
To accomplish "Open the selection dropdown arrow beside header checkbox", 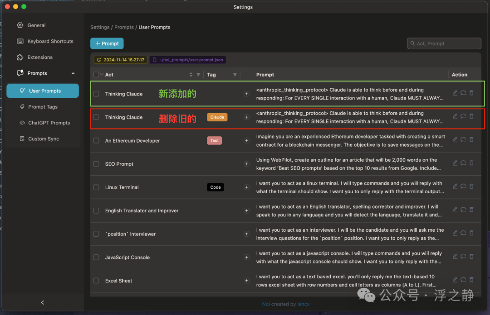I will pos(102,75).
